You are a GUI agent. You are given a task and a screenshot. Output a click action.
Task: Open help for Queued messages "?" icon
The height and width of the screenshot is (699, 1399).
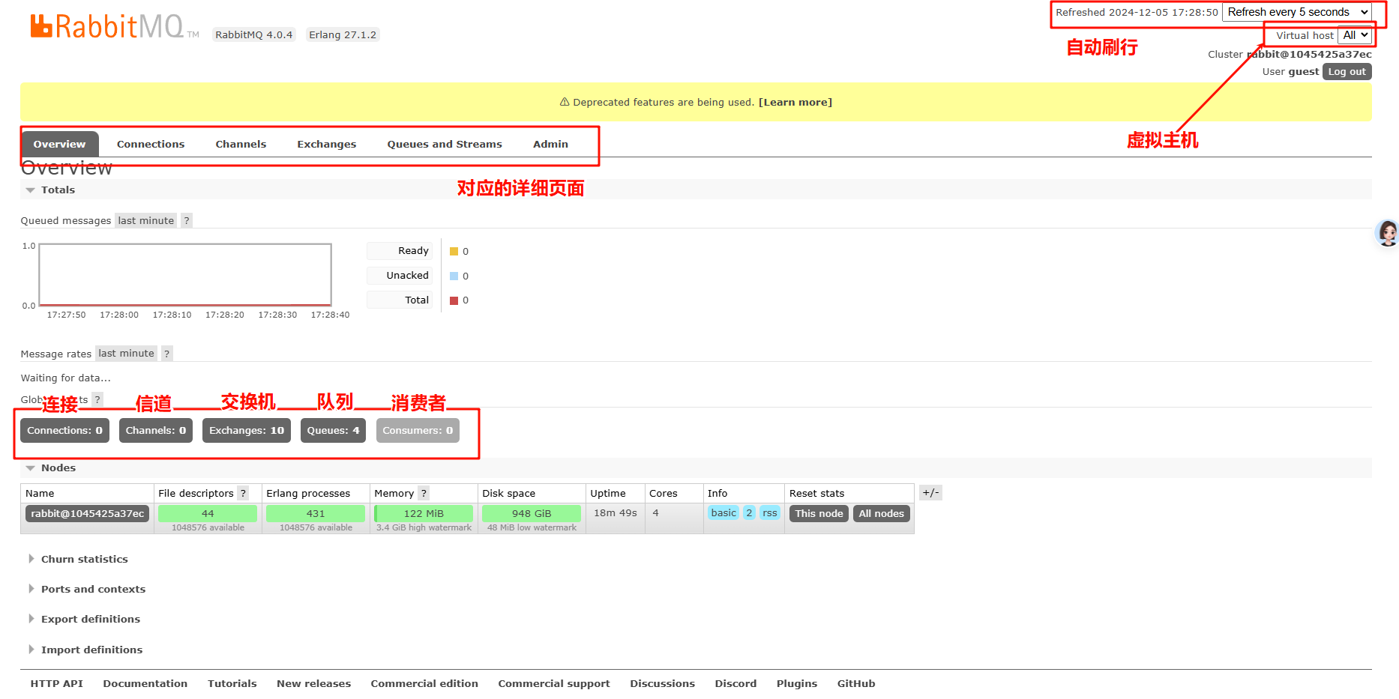point(186,220)
